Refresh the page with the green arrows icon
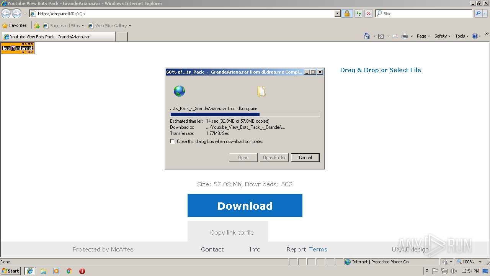 coord(358,14)
